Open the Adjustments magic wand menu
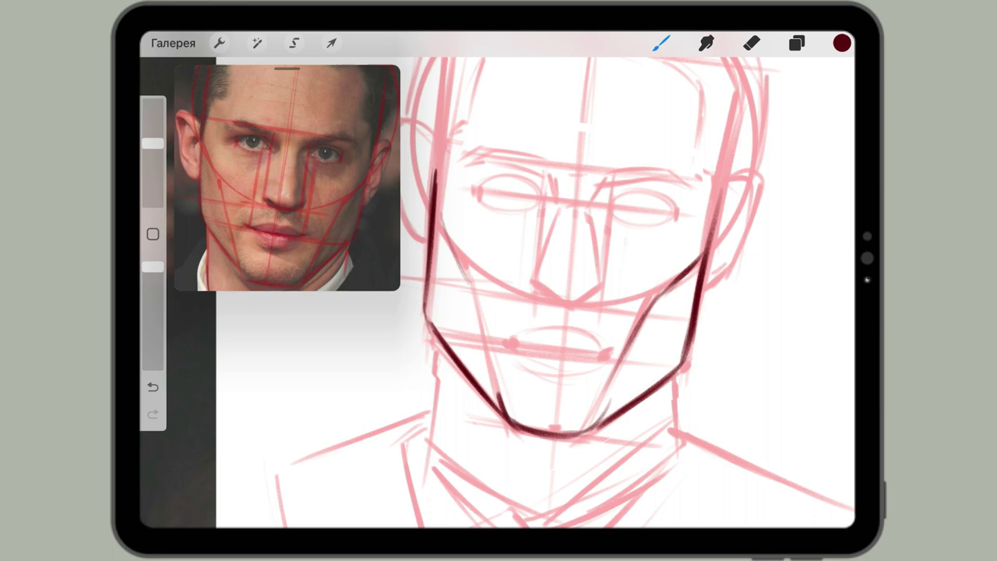 pyautogui.click(x=257, y=44)
